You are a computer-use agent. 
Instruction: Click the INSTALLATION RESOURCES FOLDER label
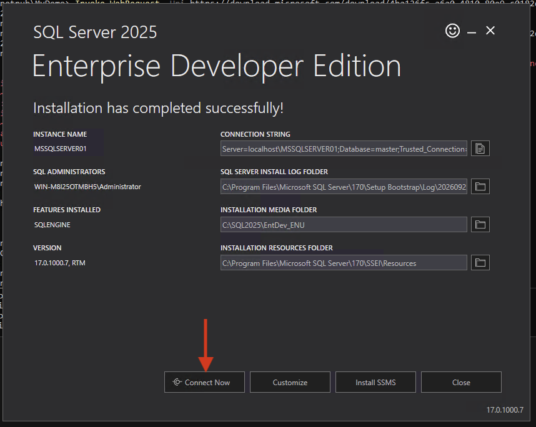pyautogui.click(x=277, y=248)
